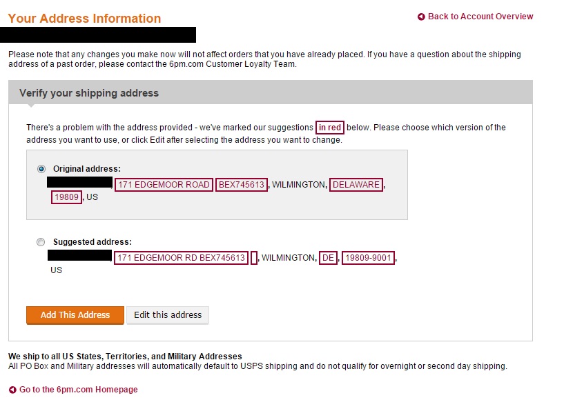This screenshot has height=400, width=564.
Task: Click the arrow icon beside the 6pm.com Homepage link
Action: [12, 390]
